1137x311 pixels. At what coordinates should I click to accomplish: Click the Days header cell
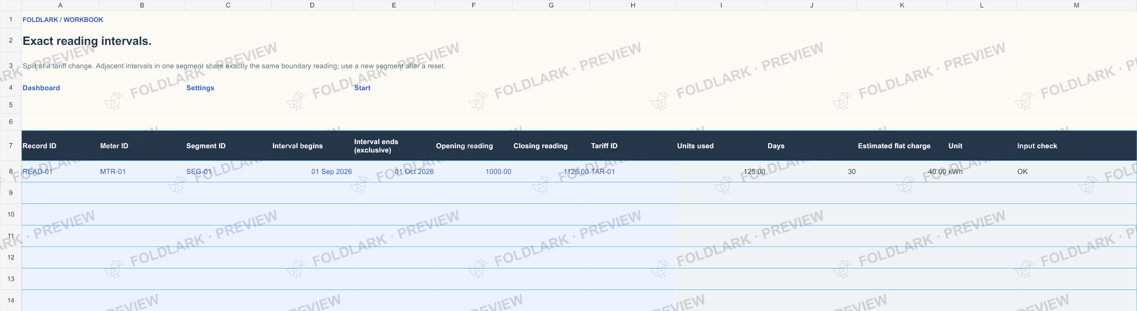tap(812, 146)
